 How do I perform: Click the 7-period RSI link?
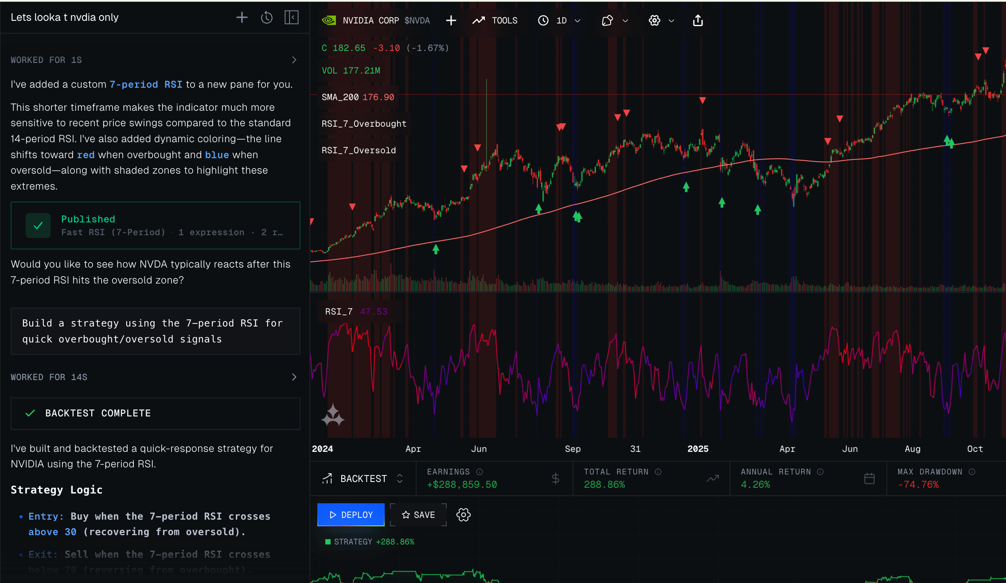[146, 84]
